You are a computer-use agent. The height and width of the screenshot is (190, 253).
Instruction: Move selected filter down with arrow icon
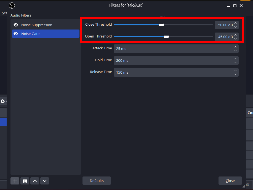[x=45, y=181]
